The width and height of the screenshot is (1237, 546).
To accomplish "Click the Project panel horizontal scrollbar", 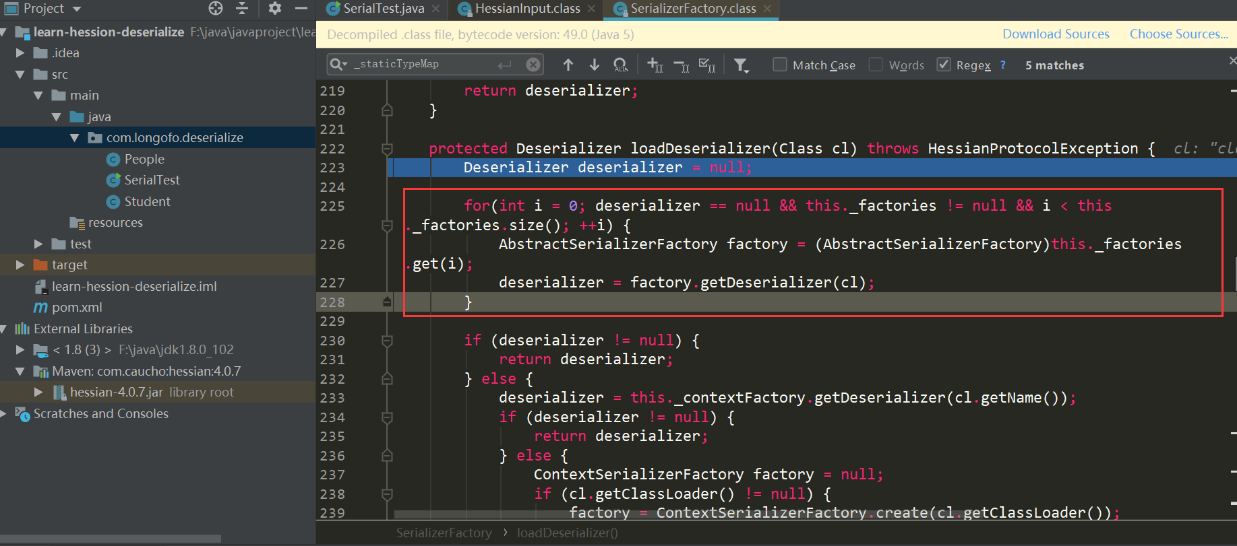I will pyautogui.click(x=111, y=539).
